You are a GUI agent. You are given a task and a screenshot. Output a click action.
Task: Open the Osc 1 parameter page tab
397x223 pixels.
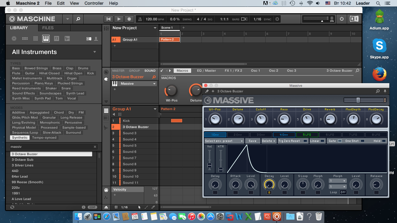(256, 71)
